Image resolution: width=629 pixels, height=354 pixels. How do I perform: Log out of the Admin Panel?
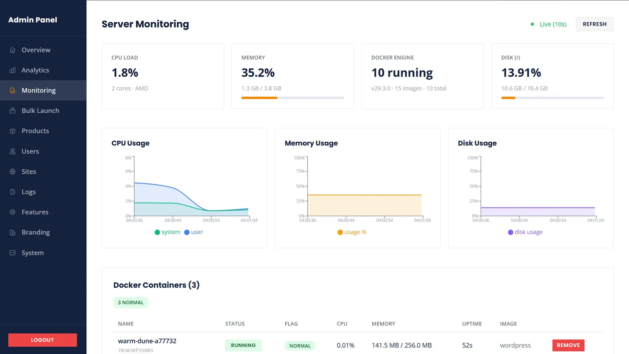coord(43,340)
